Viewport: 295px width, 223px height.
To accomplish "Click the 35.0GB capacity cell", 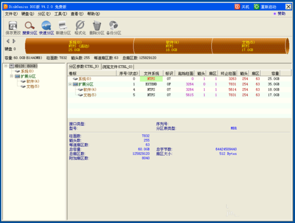I will (273, 84).
